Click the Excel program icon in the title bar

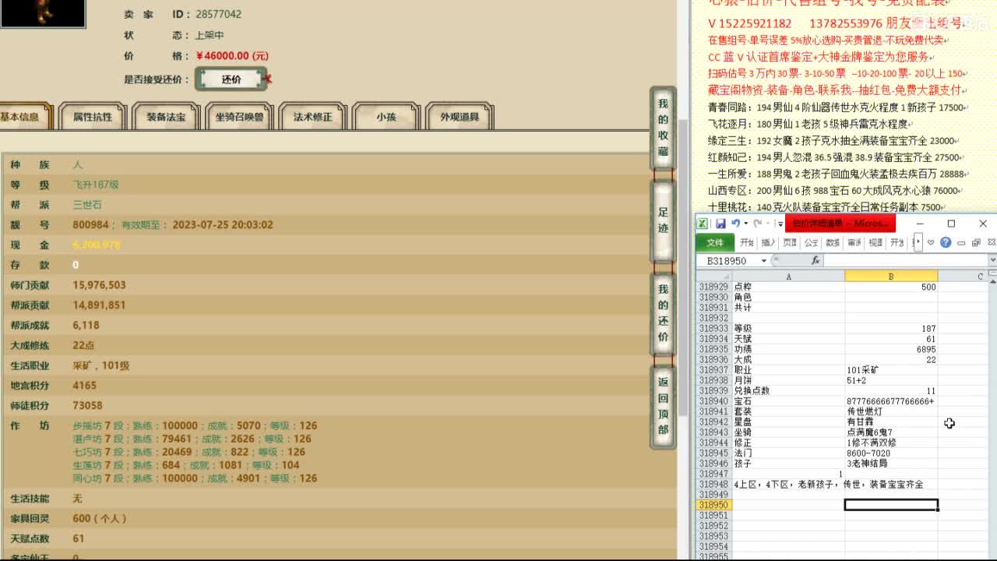(x=702, y=222)
